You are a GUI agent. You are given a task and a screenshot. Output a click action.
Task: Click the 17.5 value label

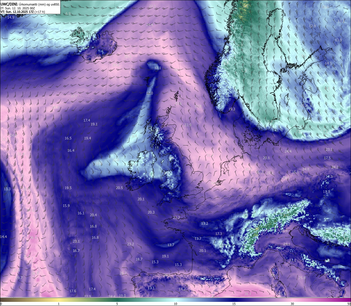click(327, 158)
